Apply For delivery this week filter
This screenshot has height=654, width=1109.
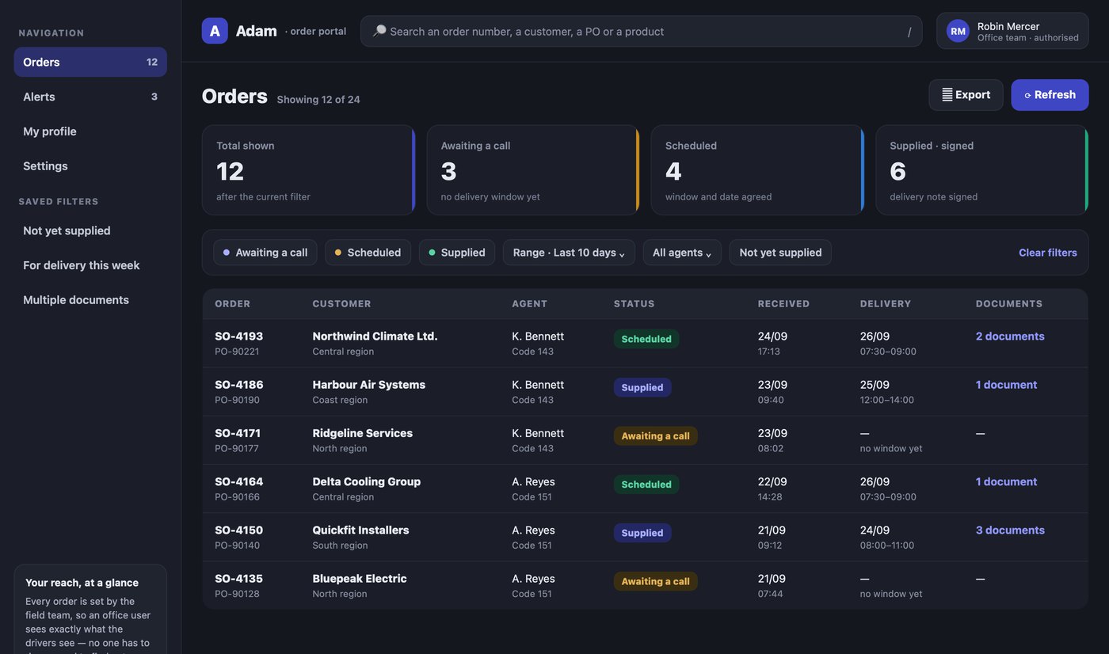pyautogui.click(x=90, y=265)
